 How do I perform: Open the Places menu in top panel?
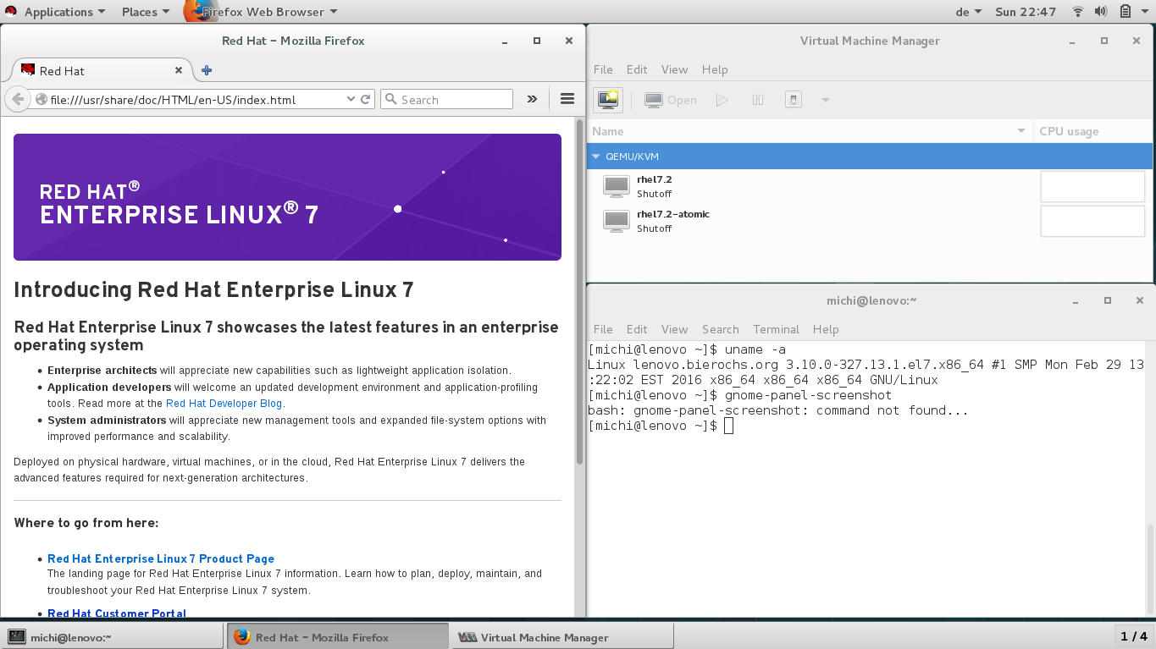pos(145,12)
